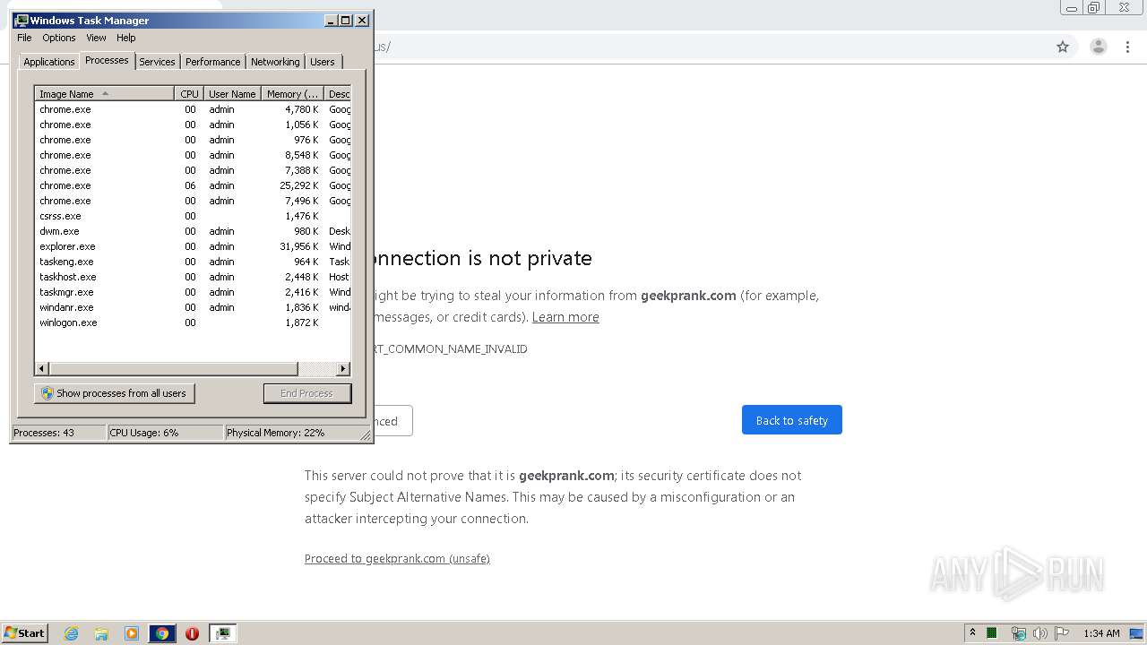
Task: Click Show processes from all users
Action: (x=115, y=393)
